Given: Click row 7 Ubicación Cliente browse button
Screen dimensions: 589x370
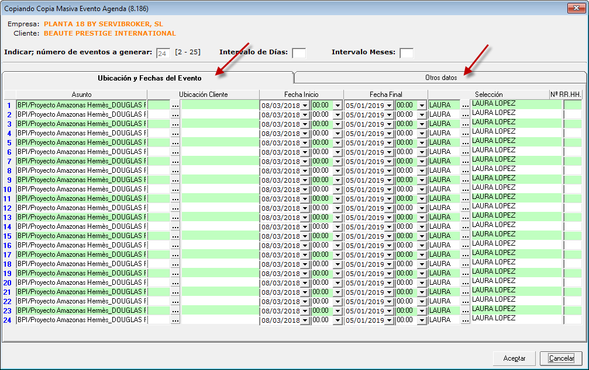Looking at the screenshot, I should [175, 162].
